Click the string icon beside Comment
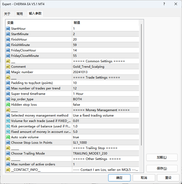182x184 pixels. tap(8, 67)
